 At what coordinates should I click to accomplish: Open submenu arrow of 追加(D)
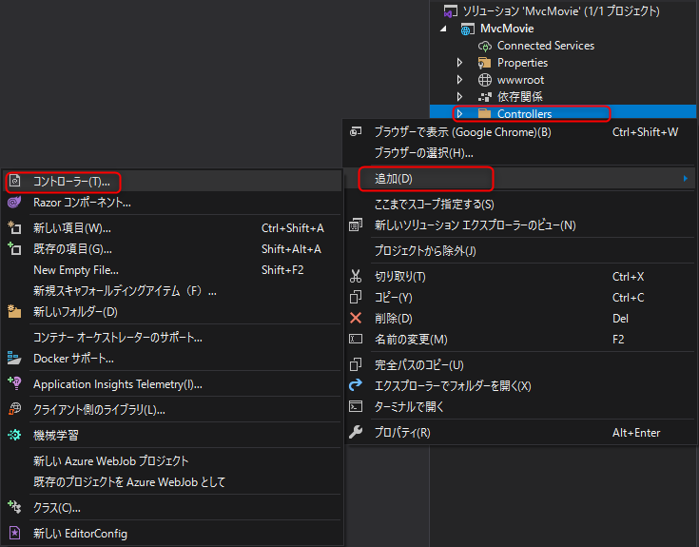click(x=685, y=178)
